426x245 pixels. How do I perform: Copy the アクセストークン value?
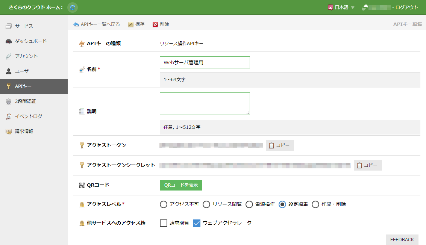(280, 145)
